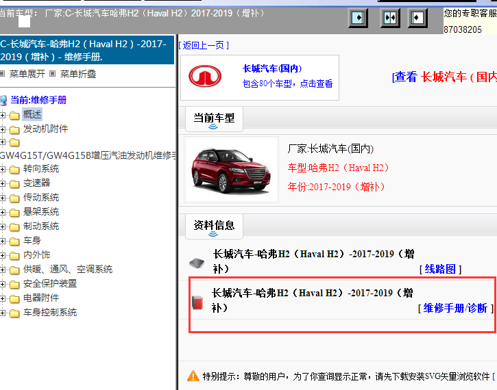497x390 pixels.
Task: Click the left-arrow panel toolbar button
Action: tap(417, 18)
